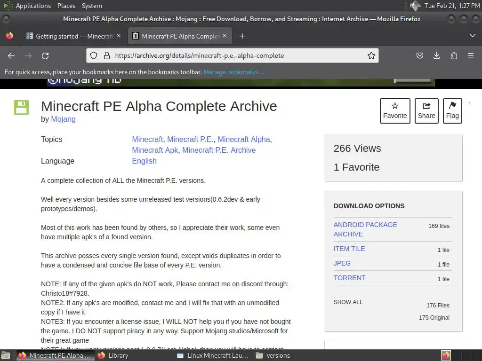Viewport: 482px width, 361px height.
Task: Click the 1 Favorite text
Action: pos(357,167)
